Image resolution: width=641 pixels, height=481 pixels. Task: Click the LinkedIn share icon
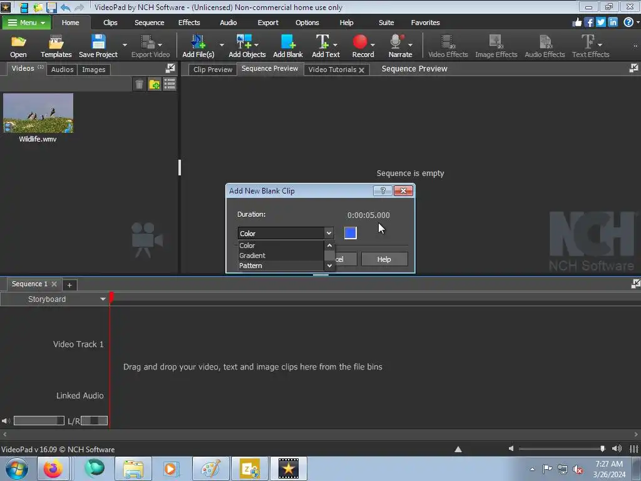pyautogui.click(x=613, y=23)
